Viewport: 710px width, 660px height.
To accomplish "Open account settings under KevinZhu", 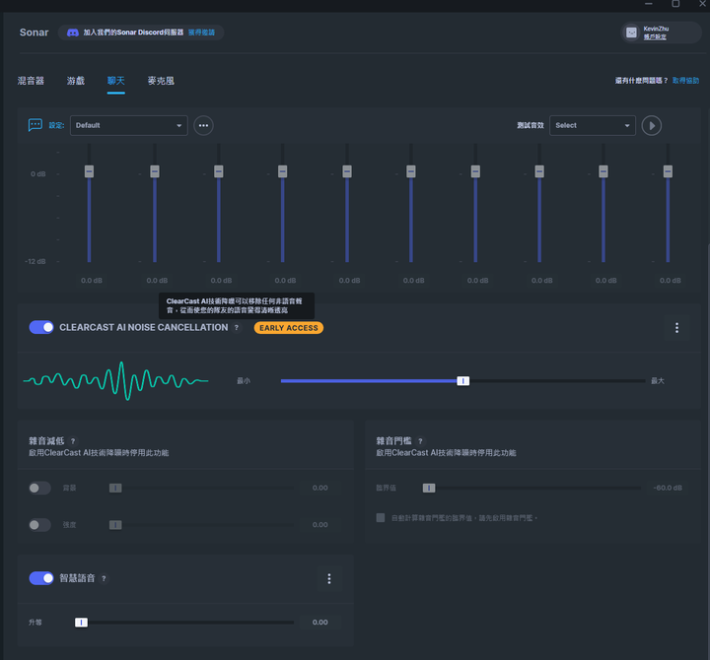I will [655, 37].
